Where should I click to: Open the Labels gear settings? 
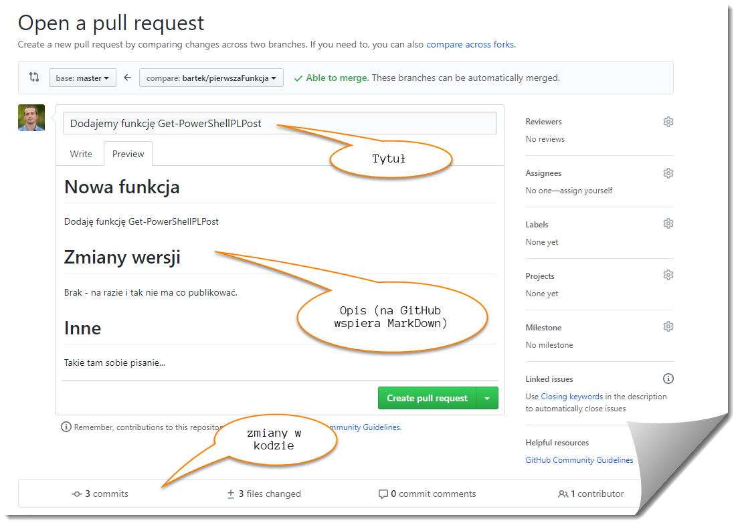tap(668, 224)
